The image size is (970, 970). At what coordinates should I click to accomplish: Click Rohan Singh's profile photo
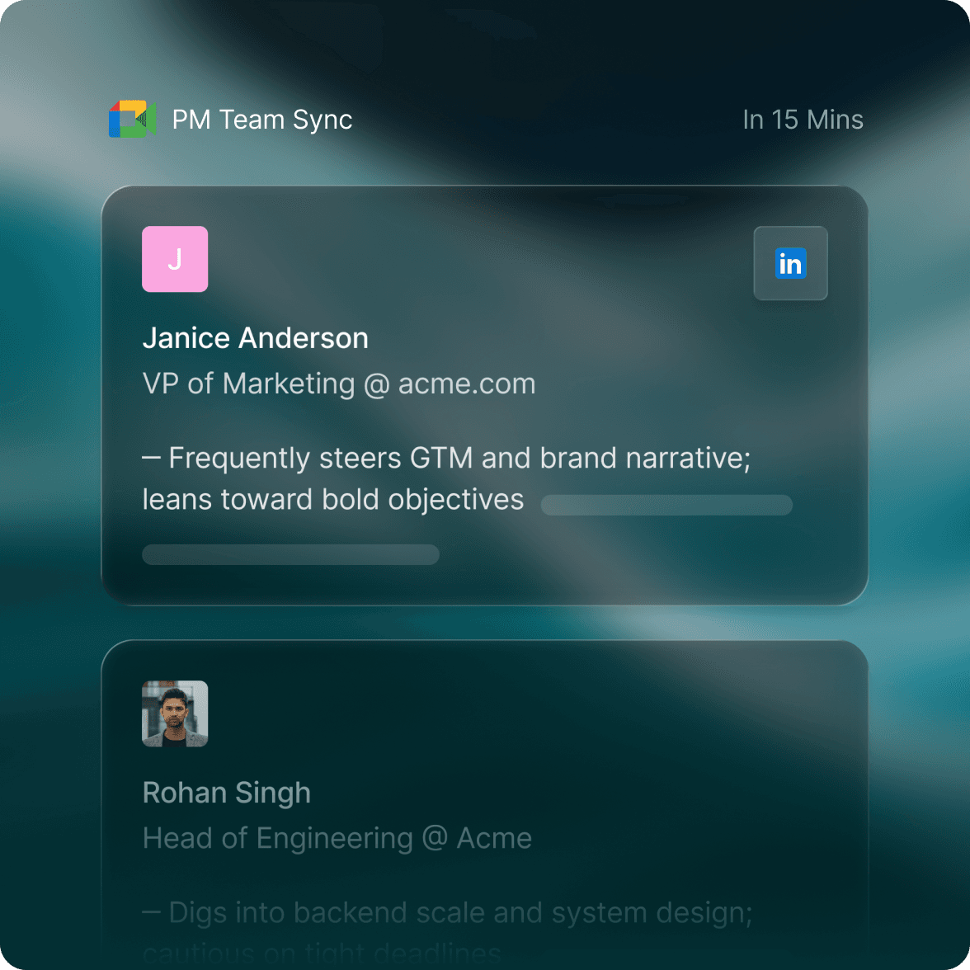click(x=175, y=713)
